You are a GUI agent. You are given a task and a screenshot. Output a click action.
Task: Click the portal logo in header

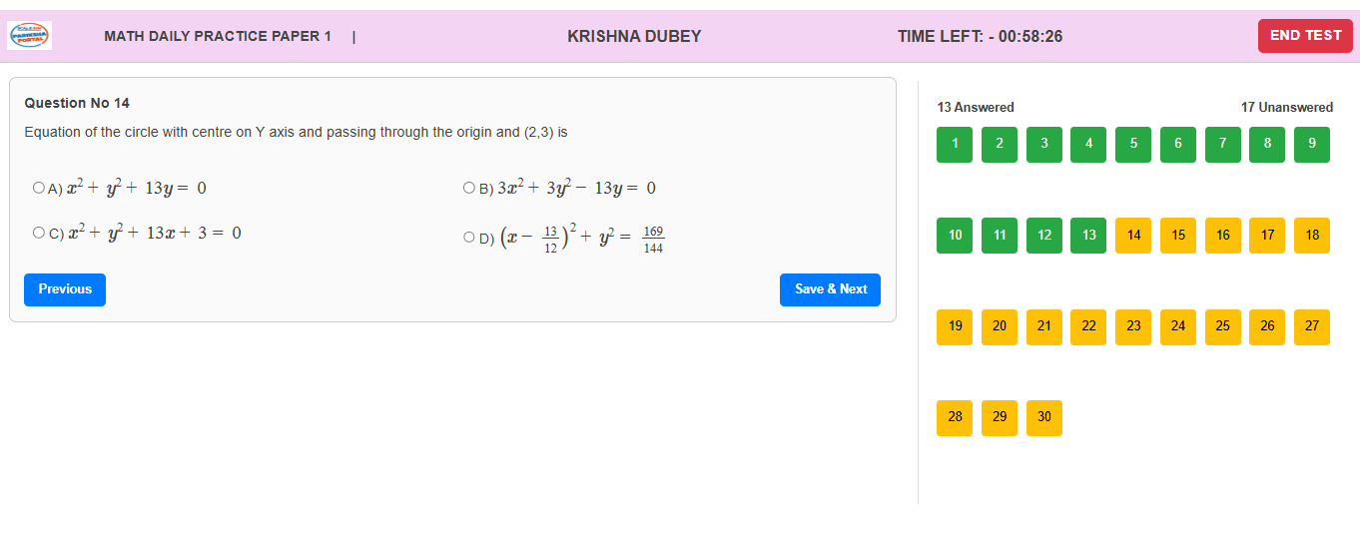point(30,36)
